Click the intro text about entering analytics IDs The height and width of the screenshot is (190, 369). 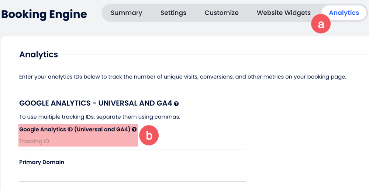[x=183, y=77]
